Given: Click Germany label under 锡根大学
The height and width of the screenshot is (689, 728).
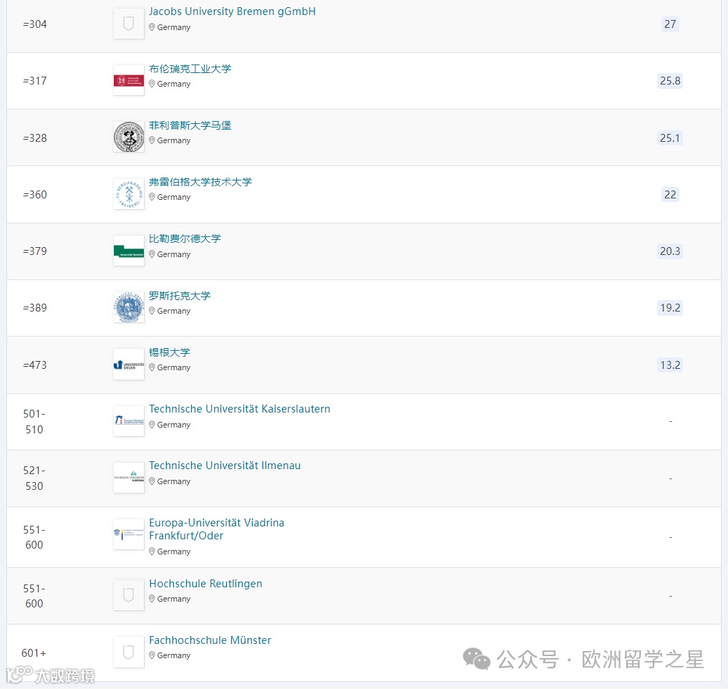Looking at the screenshot, I should [174, 368].
